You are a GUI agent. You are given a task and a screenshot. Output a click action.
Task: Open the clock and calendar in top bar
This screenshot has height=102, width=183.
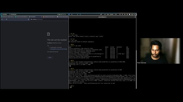tap(61, 14)
